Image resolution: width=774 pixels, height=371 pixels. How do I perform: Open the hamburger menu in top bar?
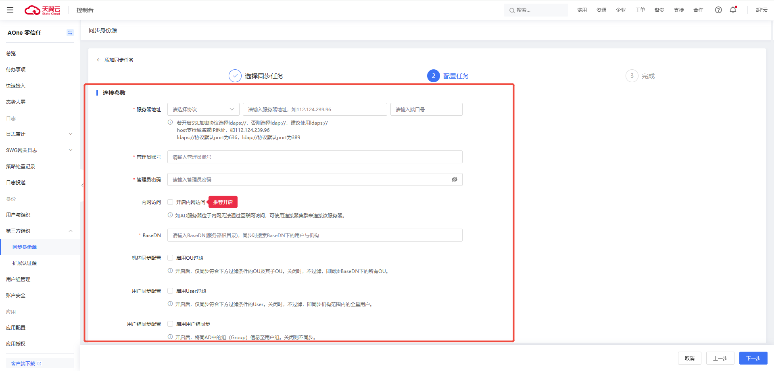[x=10, y=10]
